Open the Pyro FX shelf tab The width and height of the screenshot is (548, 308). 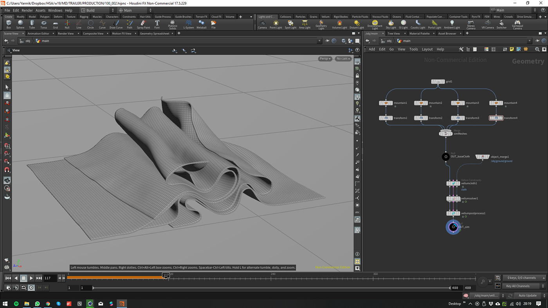point(476,17)
